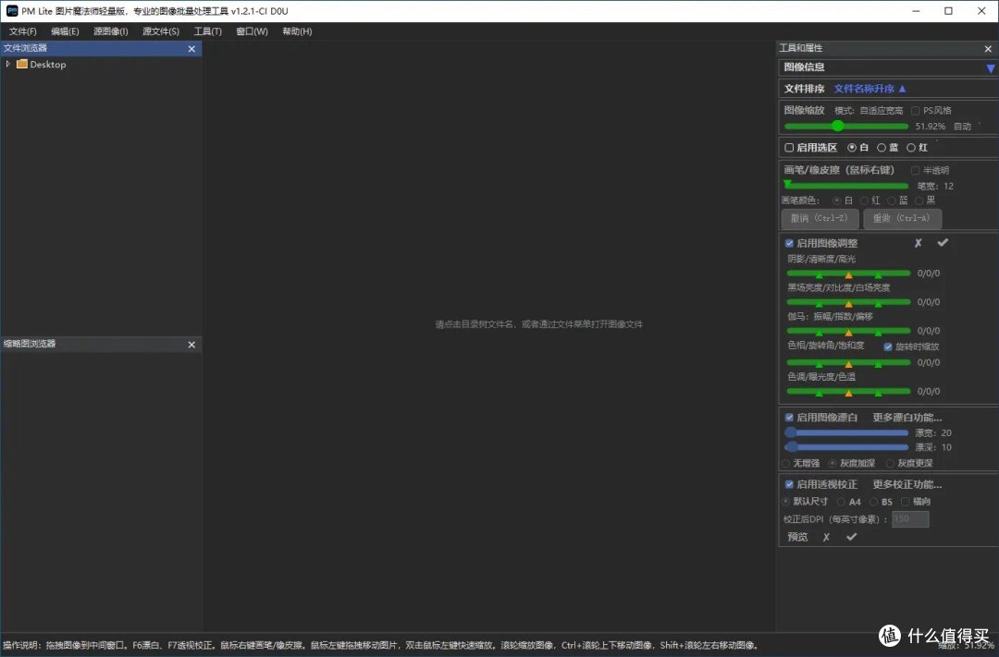Open the 工具(T) menu
999x657 pixels.
point(207,31)
